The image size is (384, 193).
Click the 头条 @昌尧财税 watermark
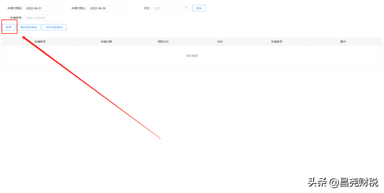342,183
